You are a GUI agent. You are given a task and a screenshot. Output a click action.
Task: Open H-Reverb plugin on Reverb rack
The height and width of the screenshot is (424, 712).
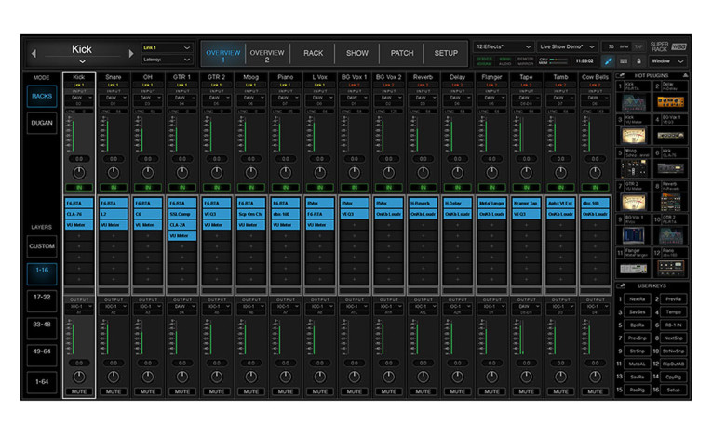(423, 203)
